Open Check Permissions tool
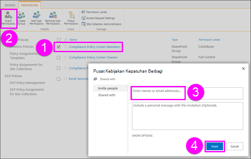Image resolution: width=251 pixels, height=159 pixels. click(71, 18)
